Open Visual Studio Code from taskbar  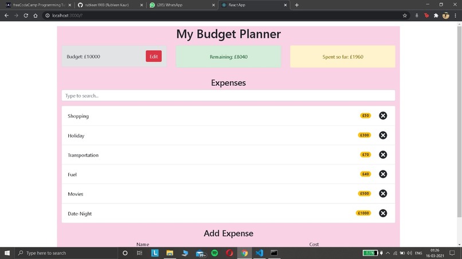pos(259,253)
